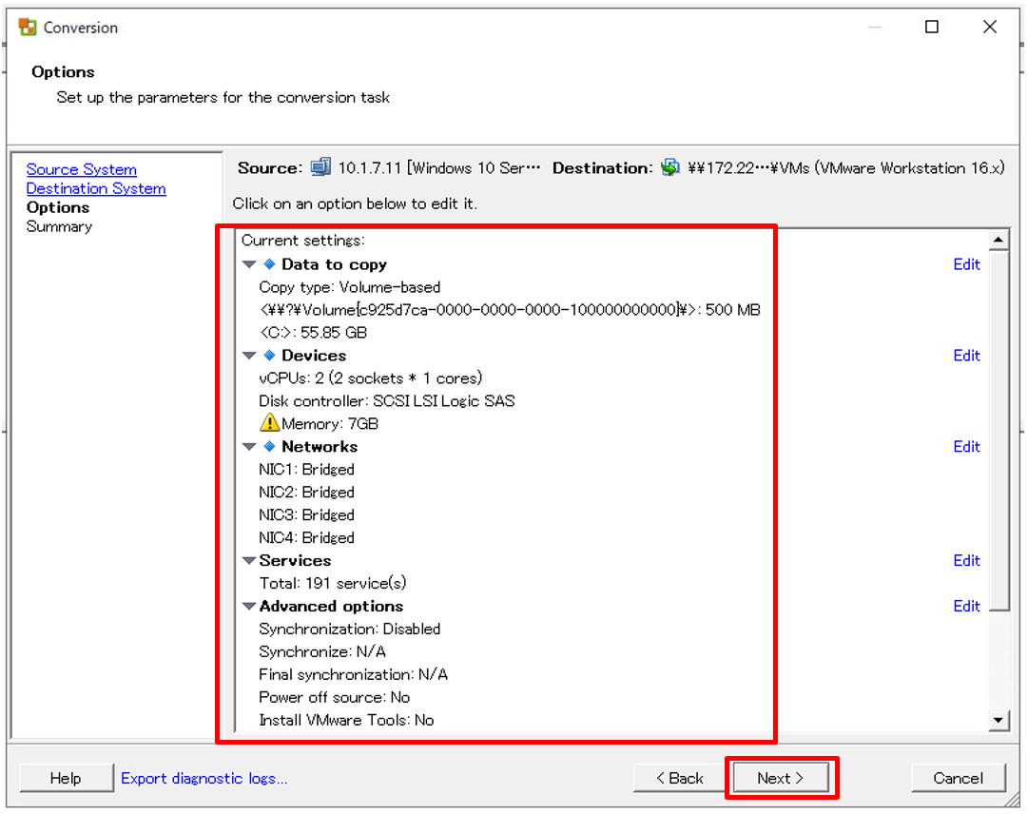Open Source System step in sidebar
The width and height of the screenshot is (1028, 814).
click(x=81, y=169)
